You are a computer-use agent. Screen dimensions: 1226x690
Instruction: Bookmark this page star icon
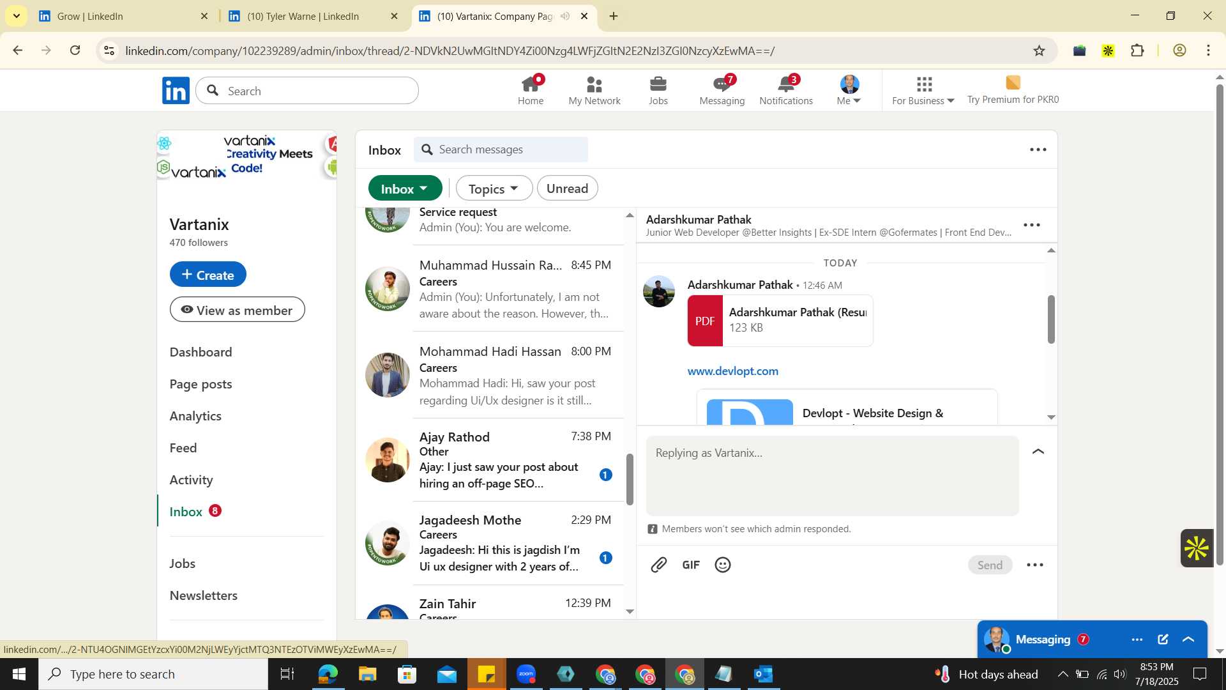click(x=1039, y=50)
